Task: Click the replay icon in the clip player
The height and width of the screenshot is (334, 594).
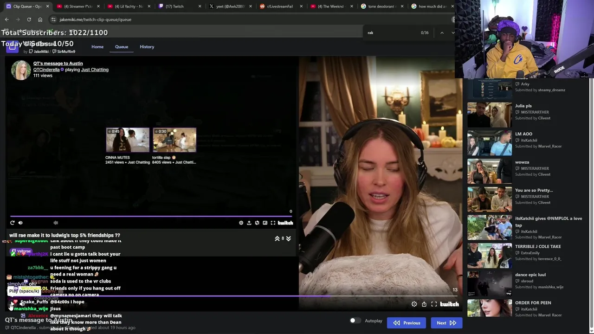Action: coord(13,223)
